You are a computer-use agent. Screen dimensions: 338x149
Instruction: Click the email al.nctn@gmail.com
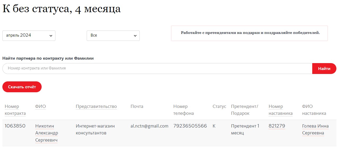click(x=150, y=126)
